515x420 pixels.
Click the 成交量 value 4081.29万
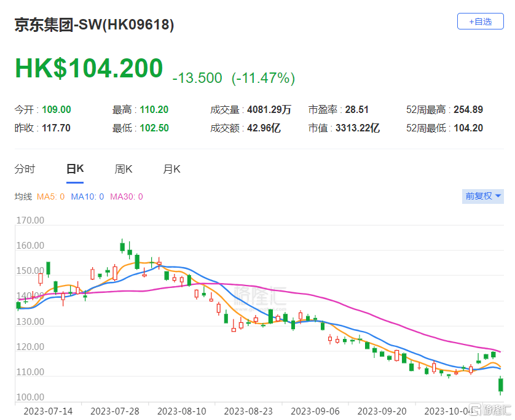(269, 110)
